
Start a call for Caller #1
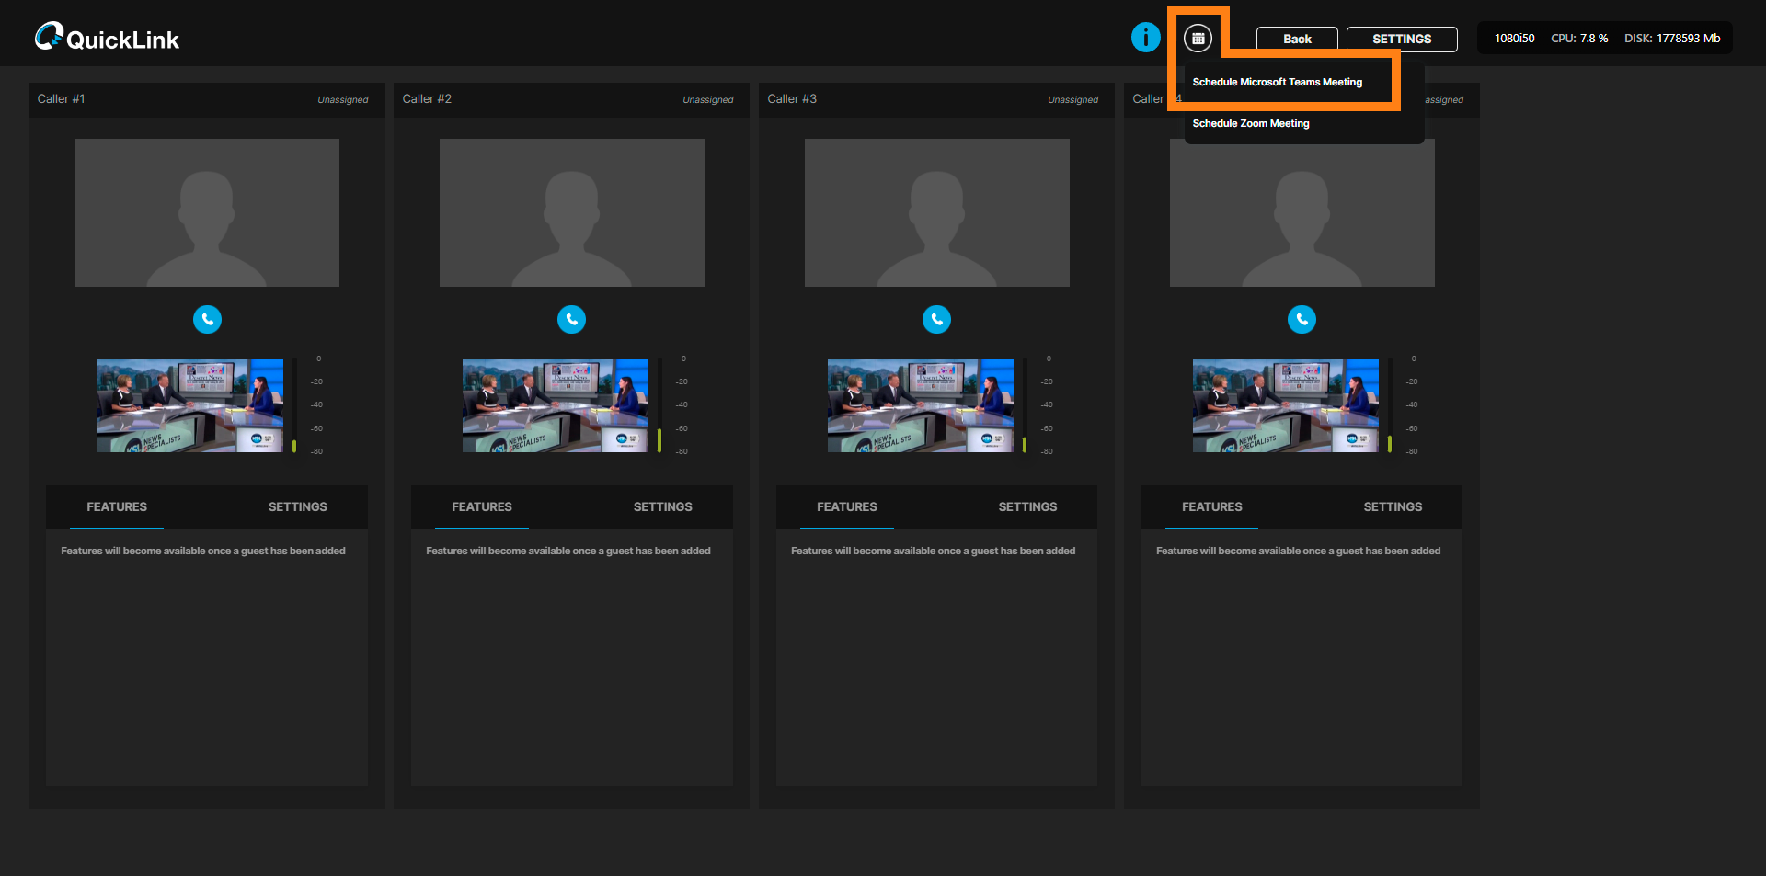[x=207, y=319]
